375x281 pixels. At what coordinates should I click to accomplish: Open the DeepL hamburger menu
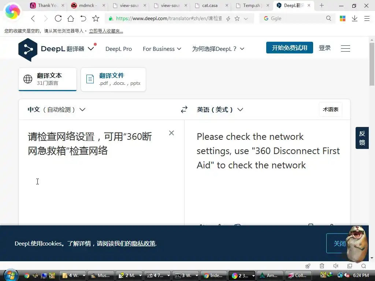pyautogui.click(x=345, y=48)
